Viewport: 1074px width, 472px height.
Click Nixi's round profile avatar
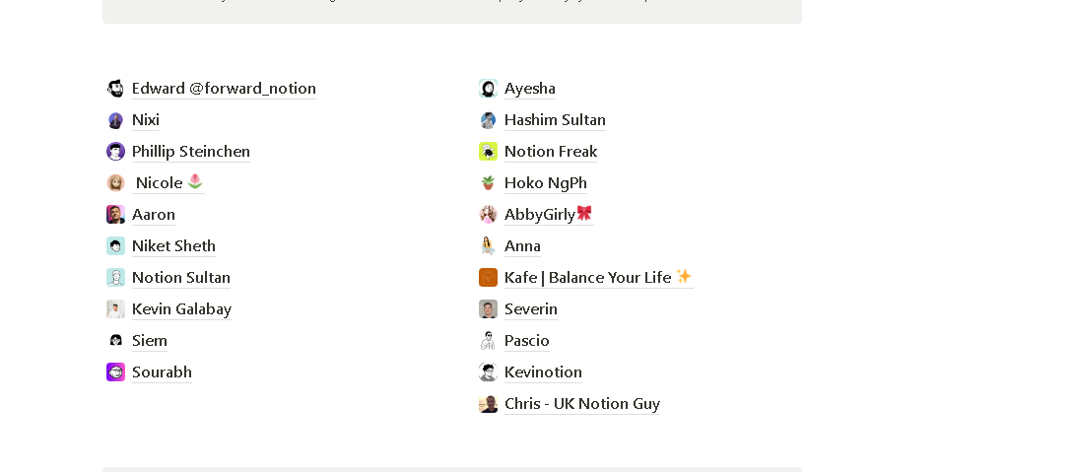point(115,120)
